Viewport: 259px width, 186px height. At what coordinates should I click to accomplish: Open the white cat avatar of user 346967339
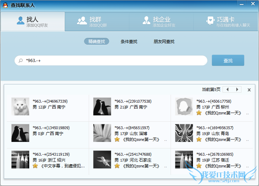[x=20, y=106]
